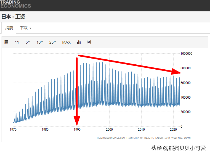This screenshot has width=210, height=155.
Task: Click the 600000 y-axis label
Action: [185, 83]
